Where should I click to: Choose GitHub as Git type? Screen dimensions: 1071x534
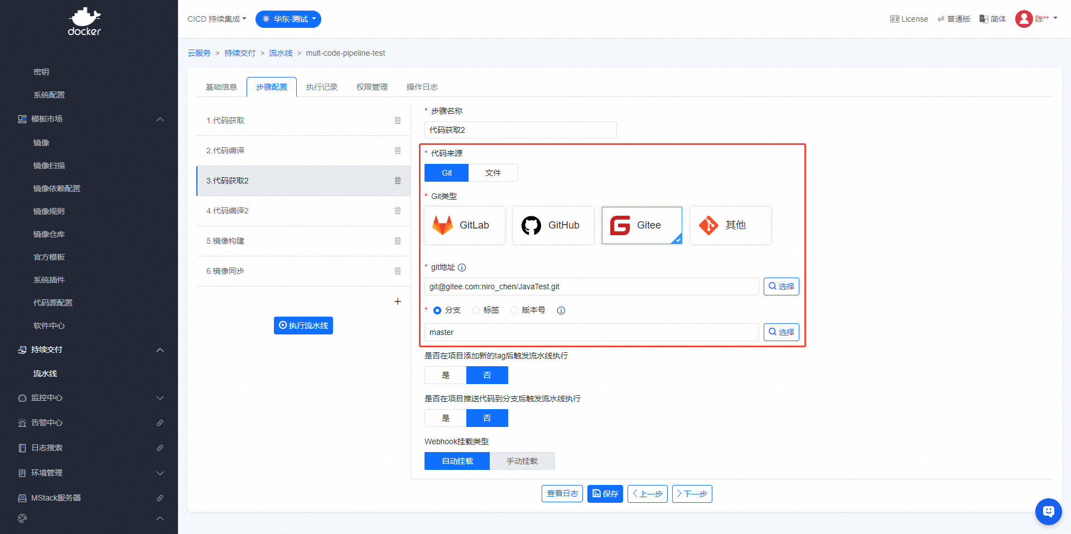[553, 225]
